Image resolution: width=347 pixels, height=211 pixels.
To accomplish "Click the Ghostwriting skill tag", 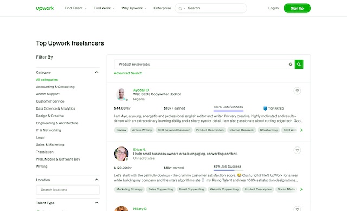I will 269,130.
